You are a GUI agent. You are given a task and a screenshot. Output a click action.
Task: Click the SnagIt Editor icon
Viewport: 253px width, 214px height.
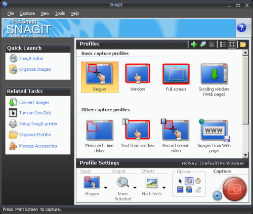pyautogui.click(x=13, y=58)
